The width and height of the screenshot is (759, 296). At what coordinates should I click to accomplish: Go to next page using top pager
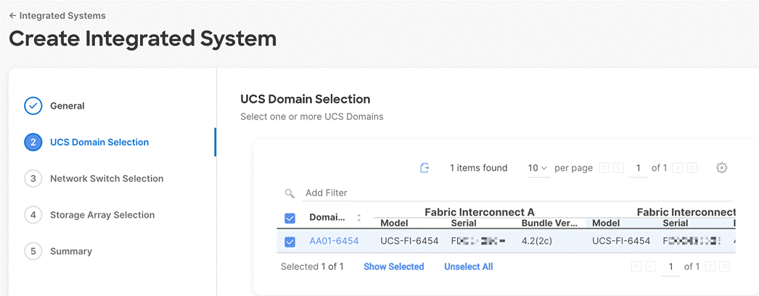(x=678, y=168)
